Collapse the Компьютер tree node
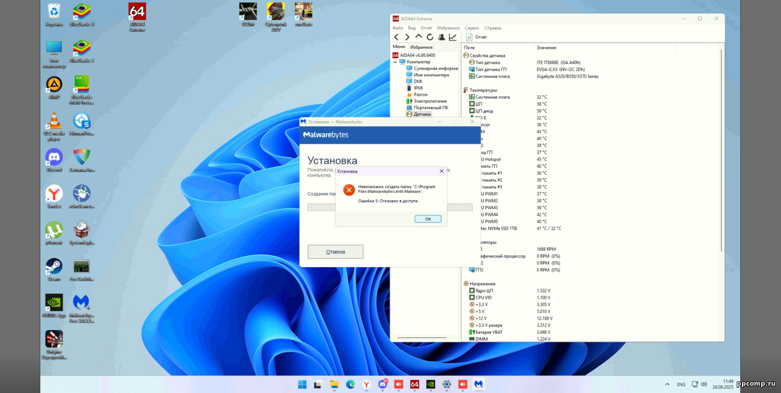 pyautogui.click(x=395, y=62)
